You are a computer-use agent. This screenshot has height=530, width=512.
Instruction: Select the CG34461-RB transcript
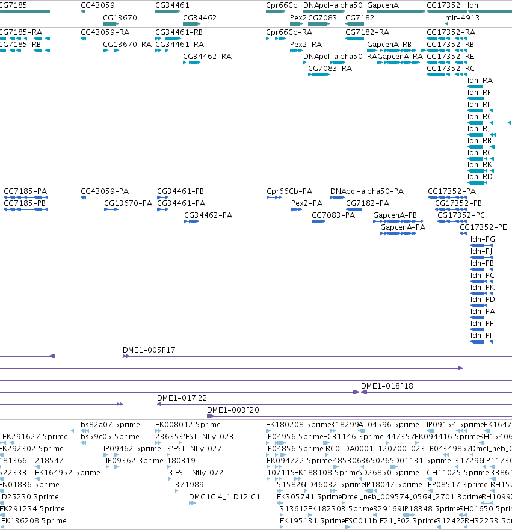168,39
